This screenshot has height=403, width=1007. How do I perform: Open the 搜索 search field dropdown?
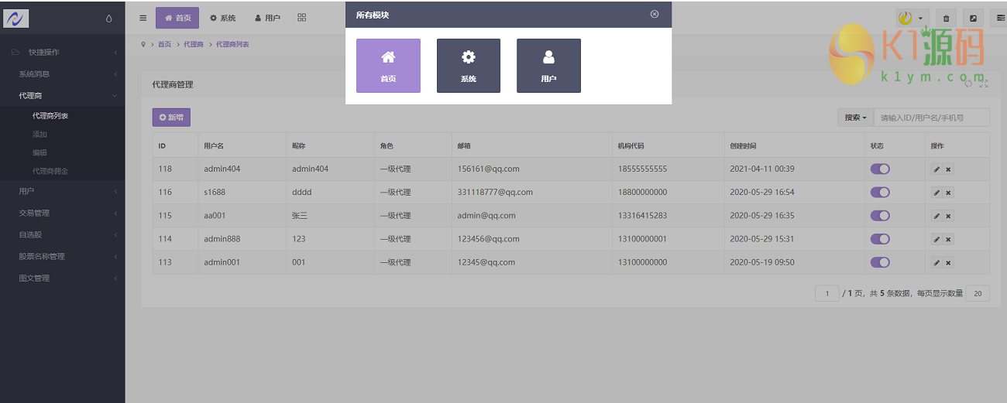(855, 118)
